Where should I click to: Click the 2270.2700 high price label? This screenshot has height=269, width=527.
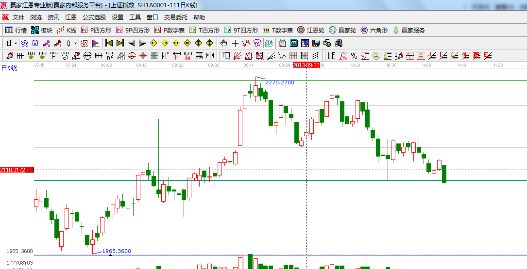click(x=279, y=82)
